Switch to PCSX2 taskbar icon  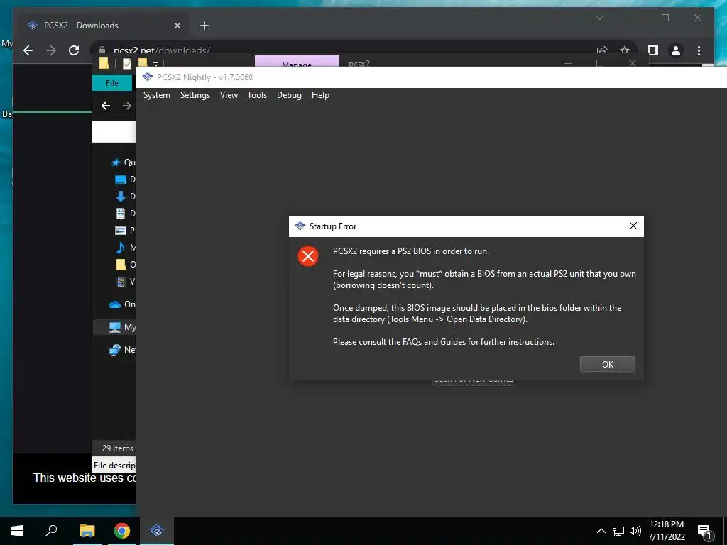[x=157, y=530]
